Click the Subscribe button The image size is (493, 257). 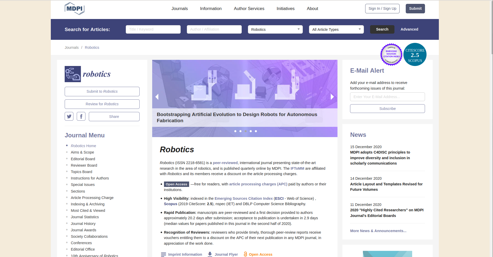point(387,109)
